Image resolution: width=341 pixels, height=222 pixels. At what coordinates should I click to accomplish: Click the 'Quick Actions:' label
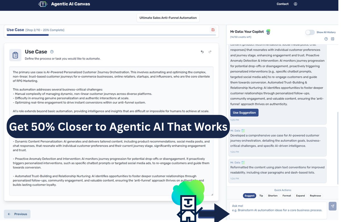[283, 190]
